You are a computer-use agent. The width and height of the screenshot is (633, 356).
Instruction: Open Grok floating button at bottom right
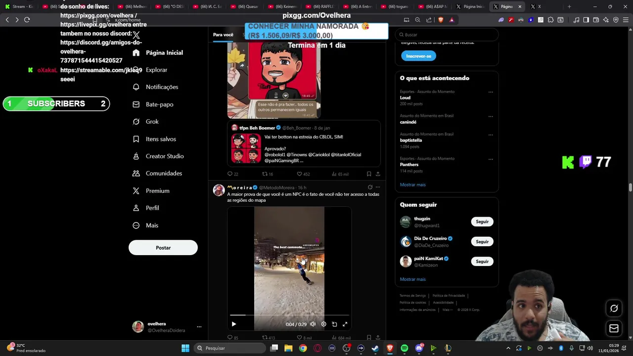coord(614,309)
